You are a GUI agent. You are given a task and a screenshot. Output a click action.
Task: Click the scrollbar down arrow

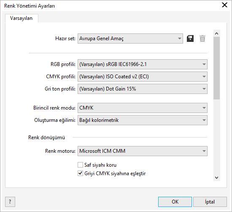click(217, 178)
